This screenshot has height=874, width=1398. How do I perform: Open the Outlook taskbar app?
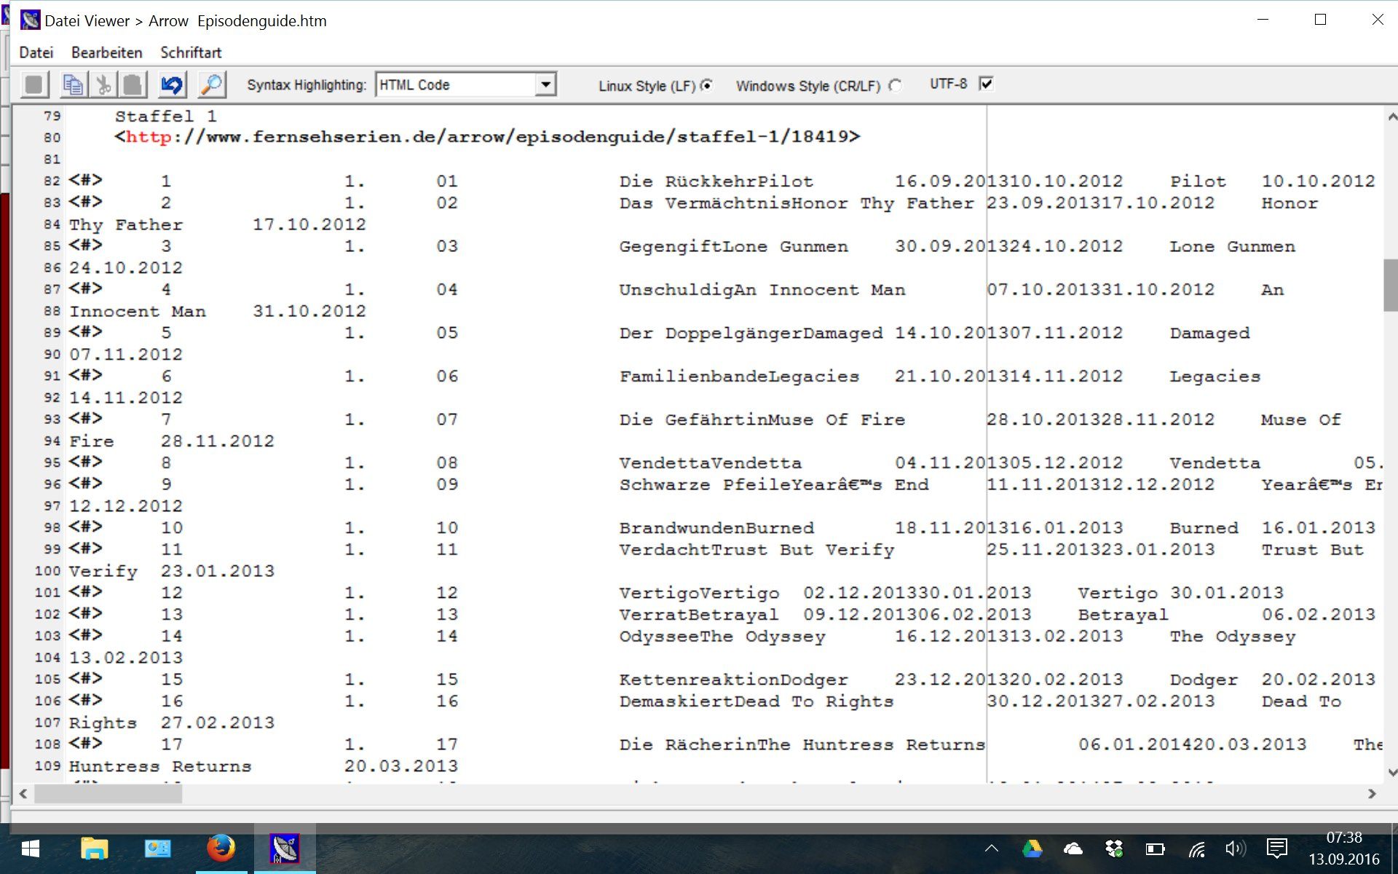157,849
